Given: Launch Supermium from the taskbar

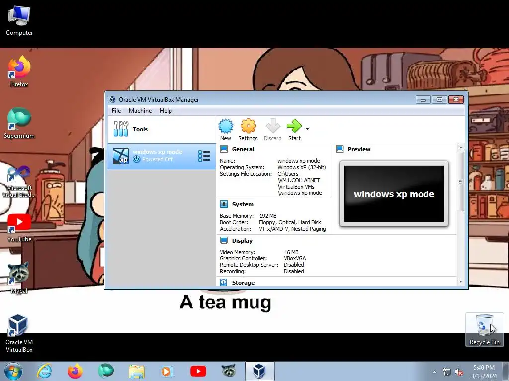Looking at the screenshot, I should pyautogui.click(x=105, y=371).
